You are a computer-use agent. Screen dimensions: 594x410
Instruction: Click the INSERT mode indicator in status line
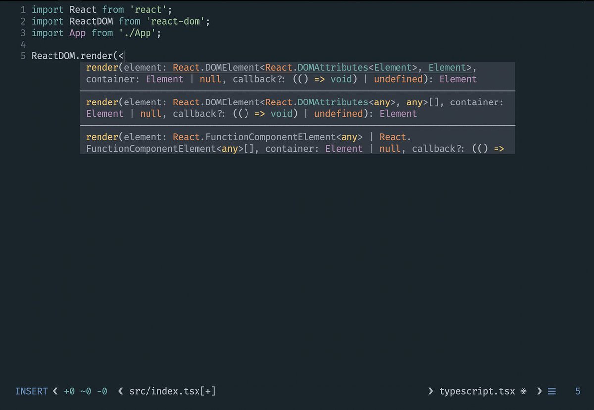tap(31, 391)
